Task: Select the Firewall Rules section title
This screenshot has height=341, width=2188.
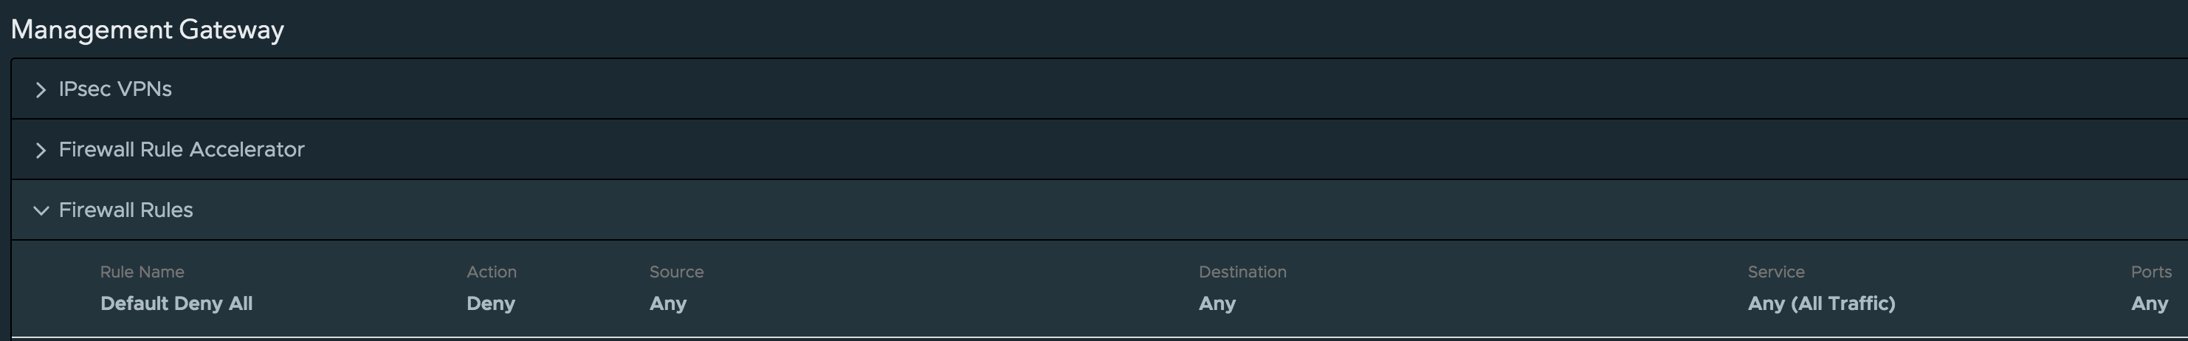Action: pyautogui.click(x=125, y=210)
